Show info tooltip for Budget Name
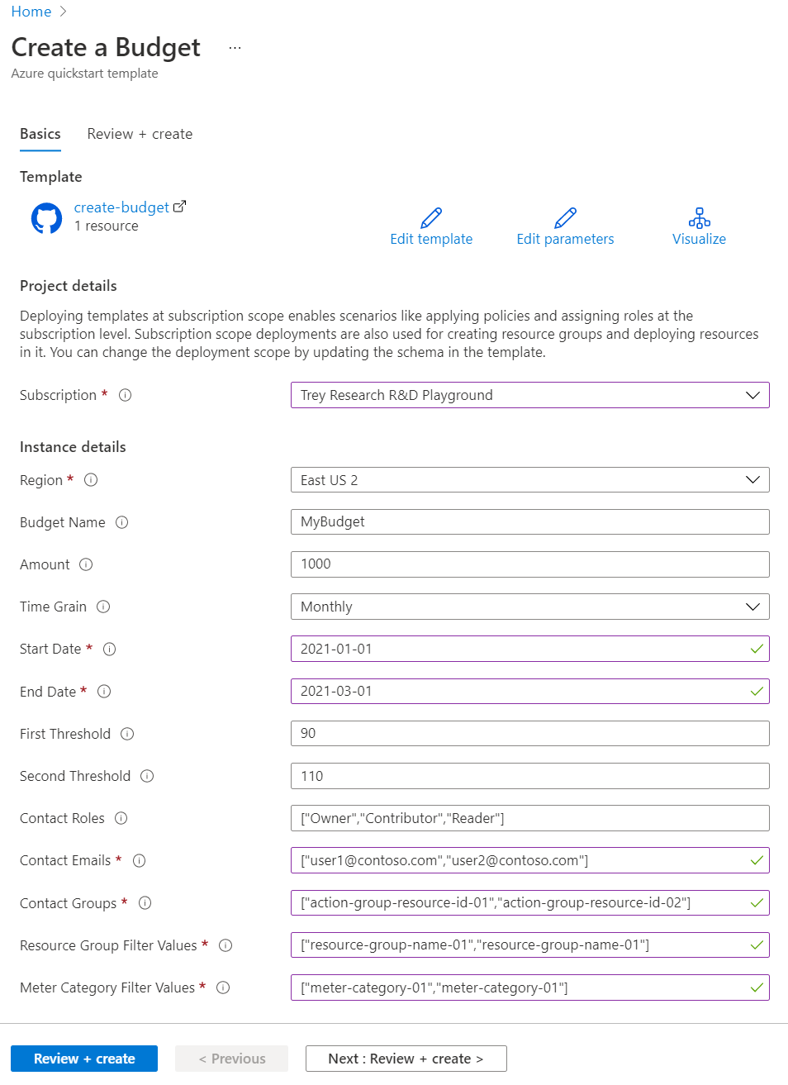 (122, 522)
